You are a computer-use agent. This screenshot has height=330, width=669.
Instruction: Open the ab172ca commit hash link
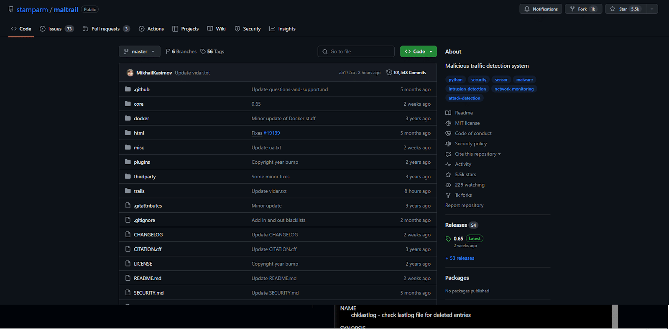[x=347, y=73]
